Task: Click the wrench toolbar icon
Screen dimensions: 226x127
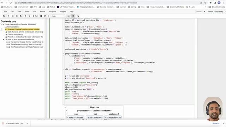Action: [78, 16]
